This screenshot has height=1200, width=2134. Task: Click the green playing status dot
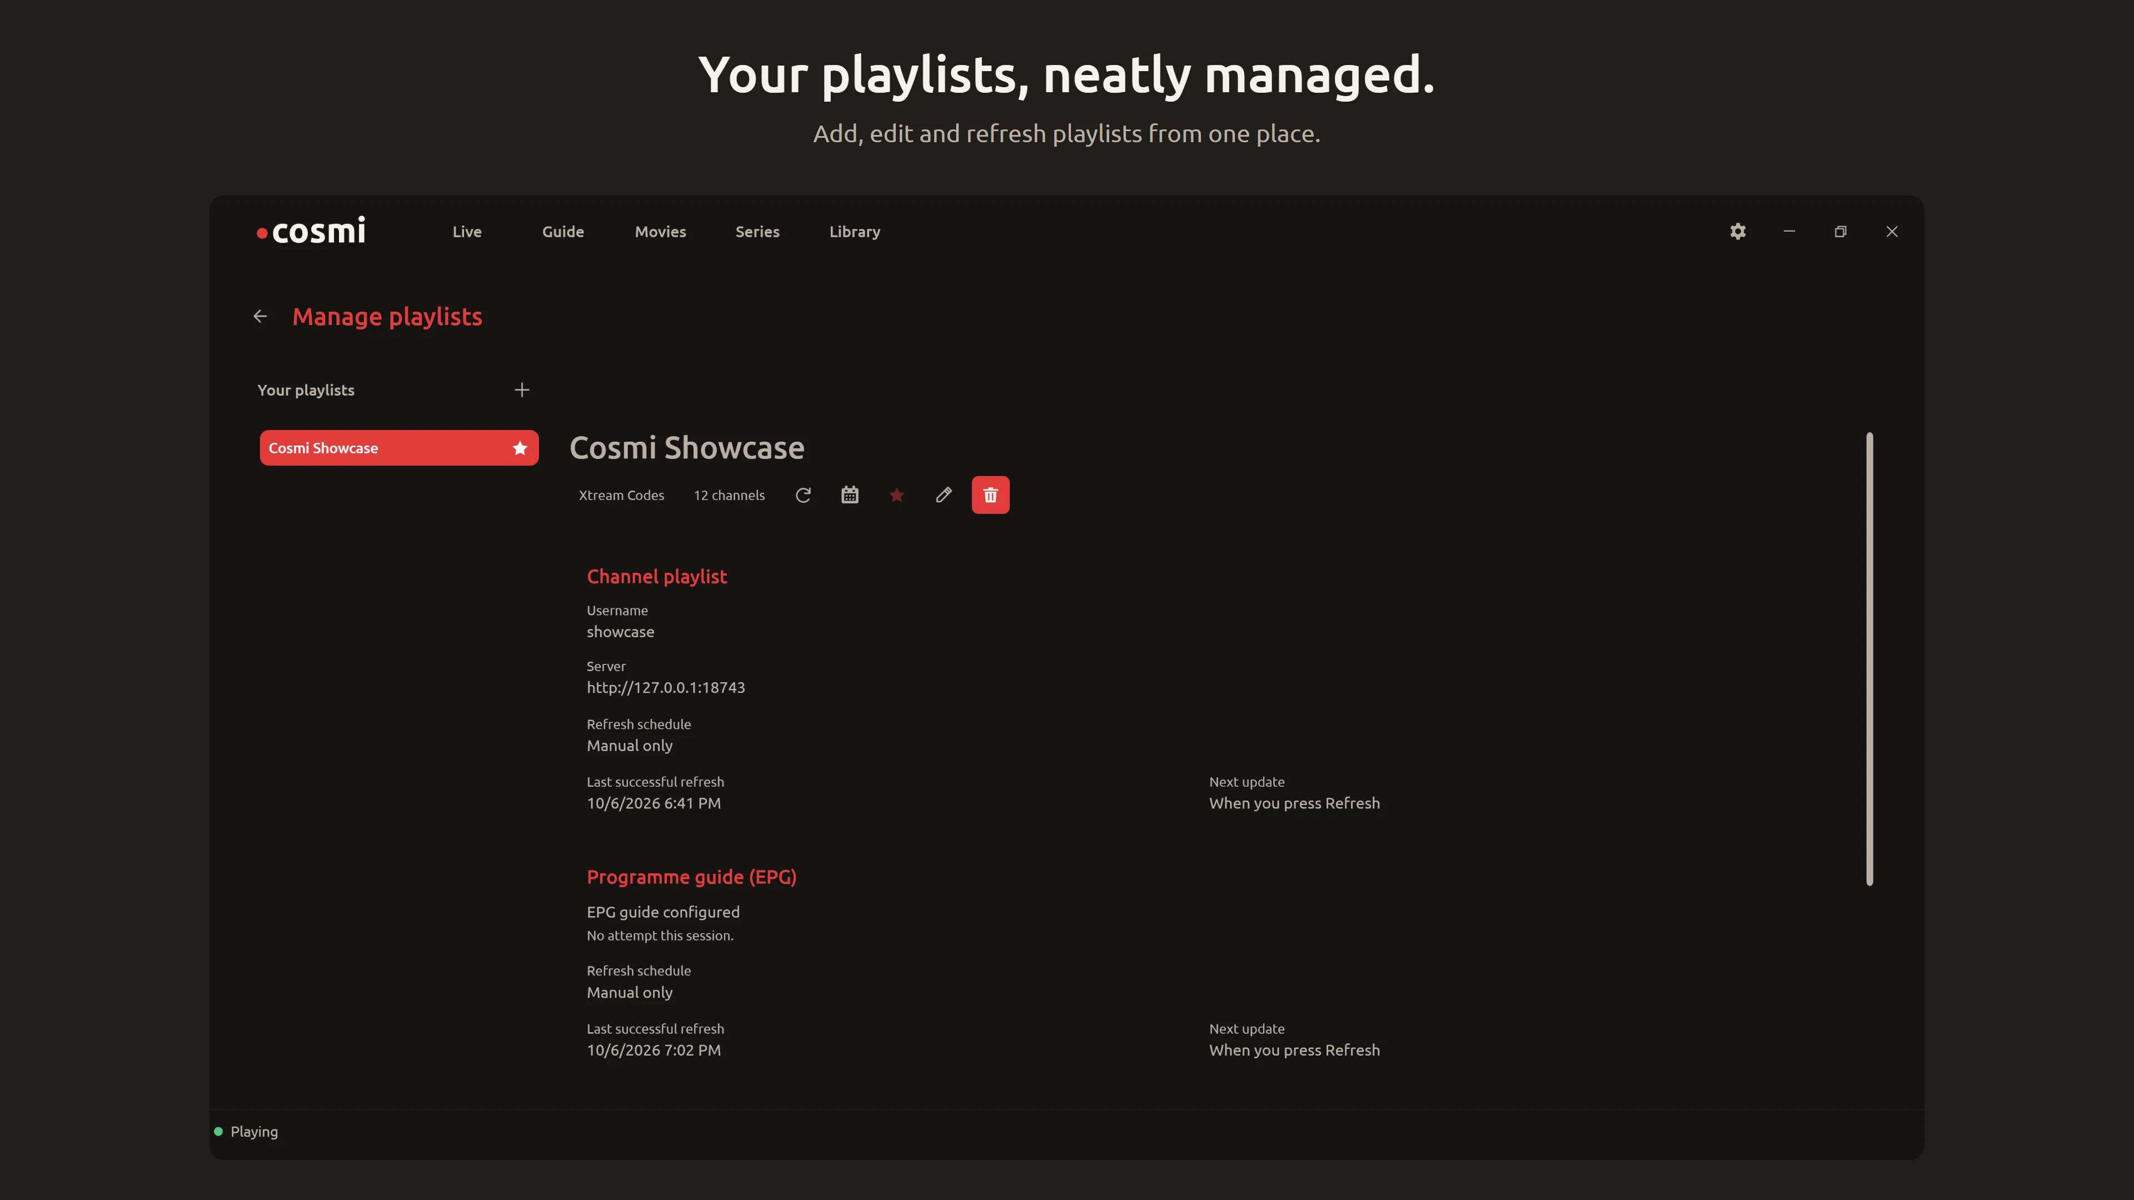pos(219,1131)
